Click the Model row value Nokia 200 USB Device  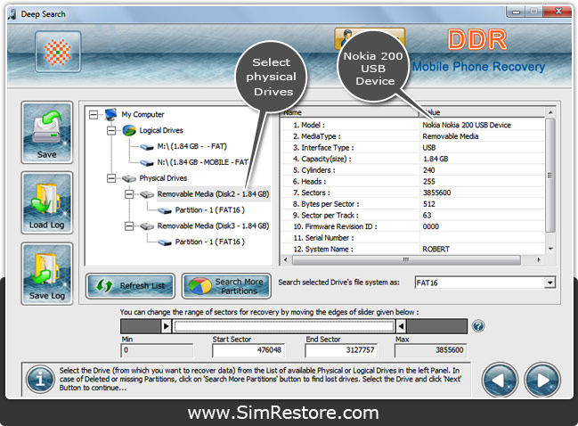tap(467, 125)
